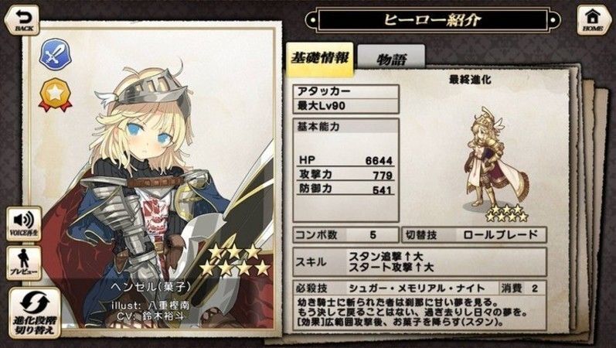The width and height of the screenshot is (616, 348).
Task: Select the 切替技 ロールブレード field
Action: coord(474,235)
